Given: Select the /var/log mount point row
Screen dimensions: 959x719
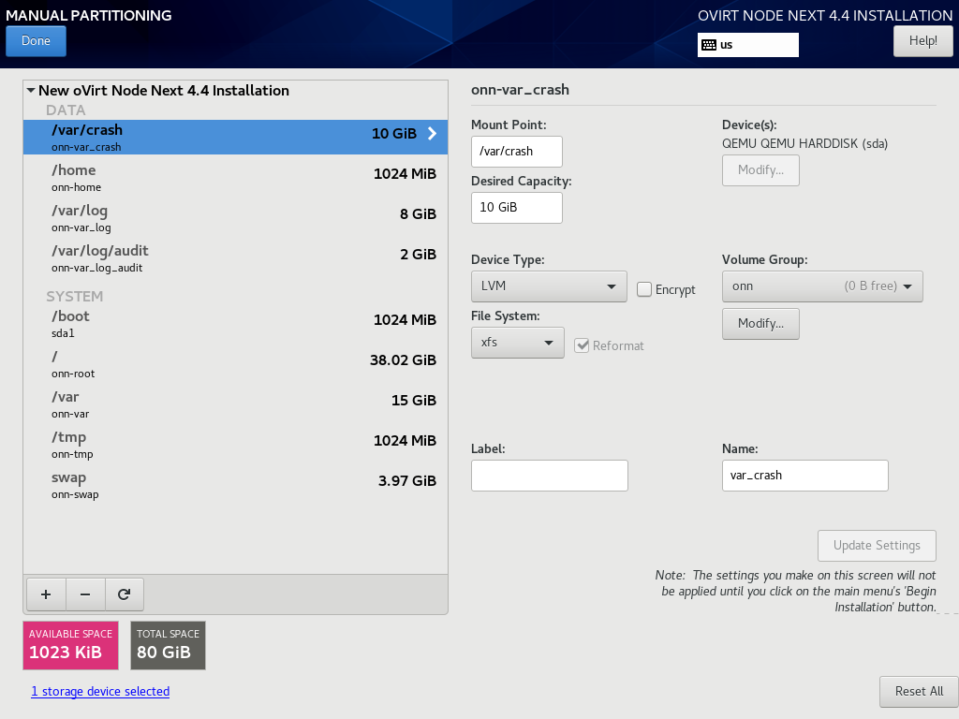Looking at the screenshot, I should point(235,217).
